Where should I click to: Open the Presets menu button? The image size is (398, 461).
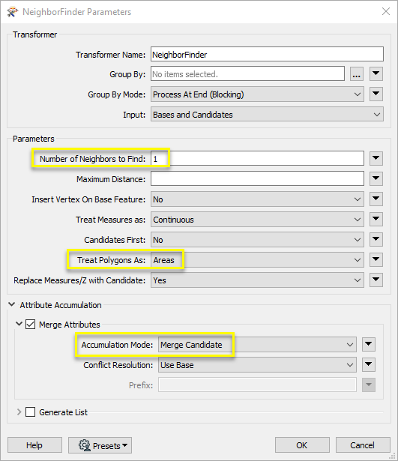click(100, 445)
